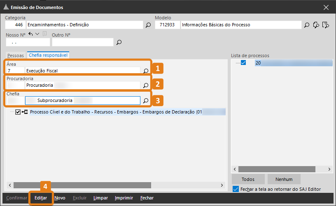Viewport: 336px width, 206px height.
Task: Click the Editar button
Action: [x=41, y=198]
